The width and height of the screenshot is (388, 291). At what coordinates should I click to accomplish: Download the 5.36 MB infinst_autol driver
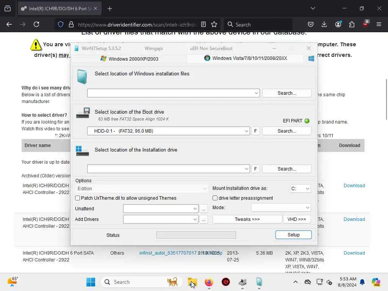(x=354, y=253)
